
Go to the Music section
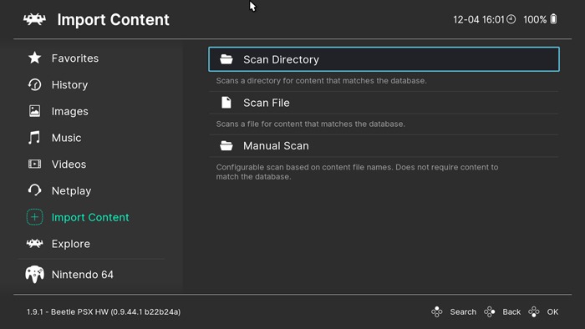(66, 138)
